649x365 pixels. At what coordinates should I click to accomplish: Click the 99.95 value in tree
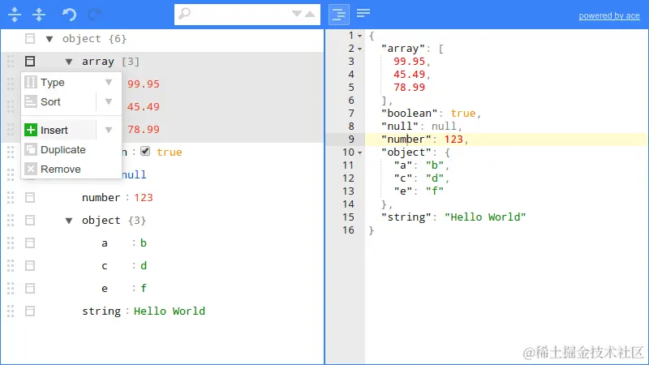coord(144,84)
